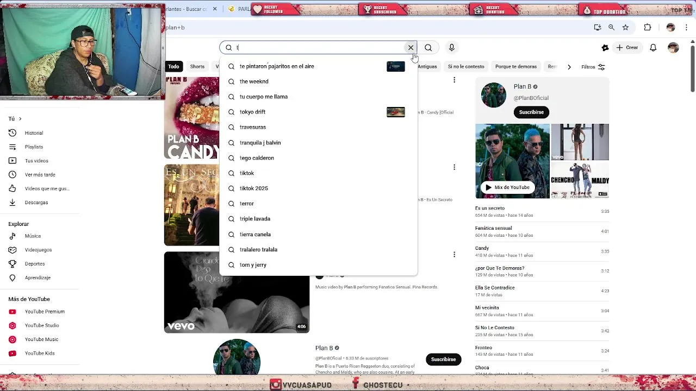Open Historial in sidebar
Screen dimensions: 696x391
click(x=34, y=133)
